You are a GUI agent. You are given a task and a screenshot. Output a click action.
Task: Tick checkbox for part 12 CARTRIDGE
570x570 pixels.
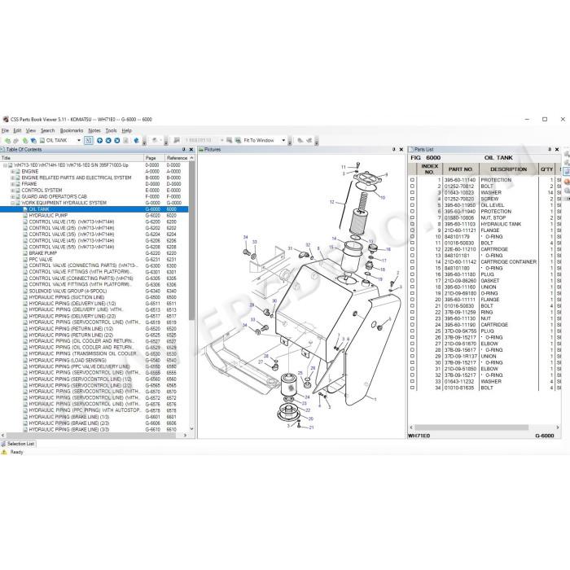click(x=412, y=249)
